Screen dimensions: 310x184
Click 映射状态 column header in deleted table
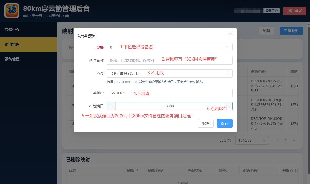click(x=195, y=170)
